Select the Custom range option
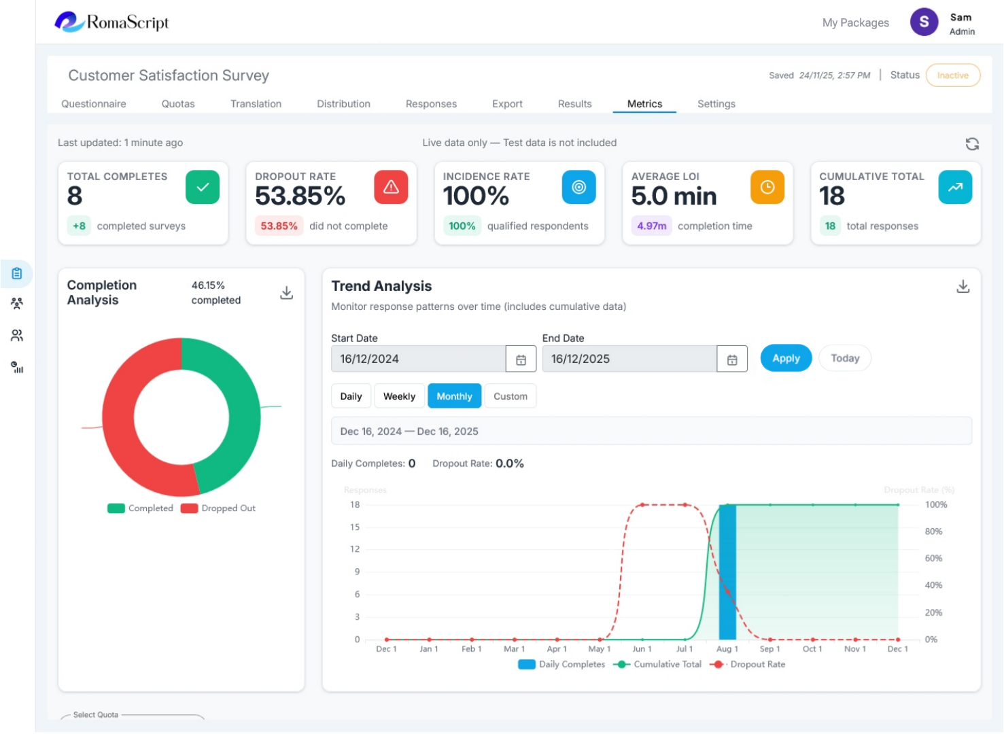This screenshot has width=1004, height=734. [510, 396]
